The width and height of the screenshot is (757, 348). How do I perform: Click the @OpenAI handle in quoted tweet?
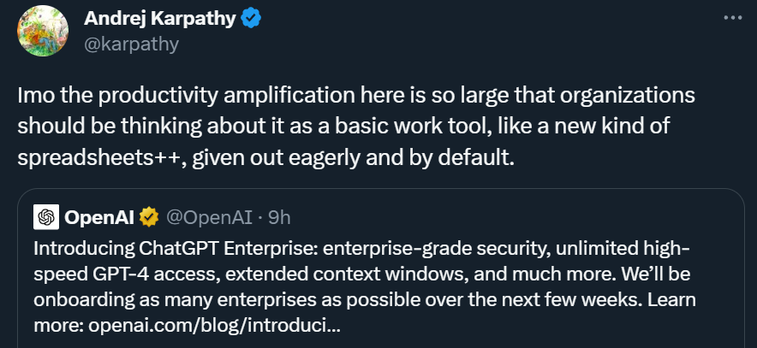209,218
